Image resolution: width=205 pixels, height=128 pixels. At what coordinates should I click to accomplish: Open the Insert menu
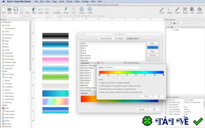61,2
